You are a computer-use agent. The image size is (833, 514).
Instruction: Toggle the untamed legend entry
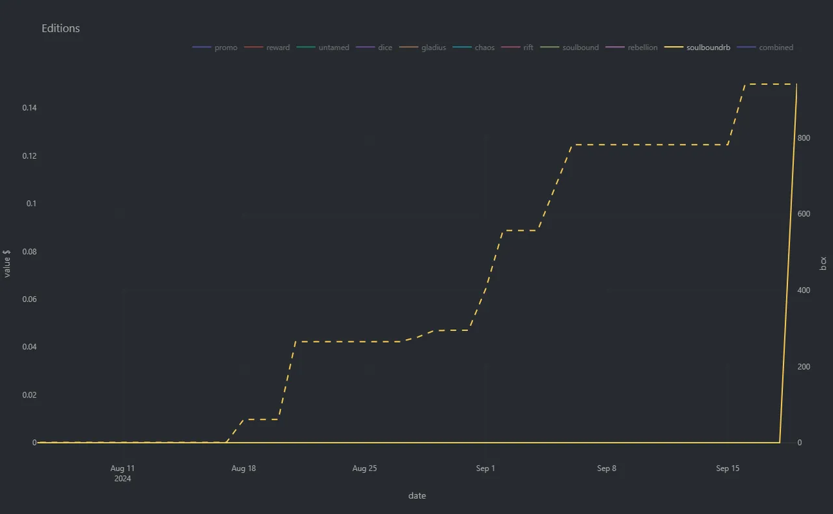pos(323,47)
